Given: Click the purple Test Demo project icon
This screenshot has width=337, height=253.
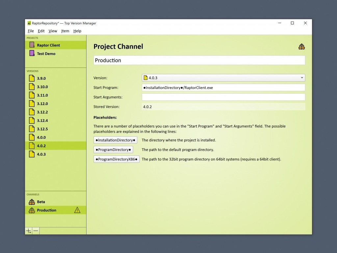Looking at the screenshot, I should pos(32,53).
